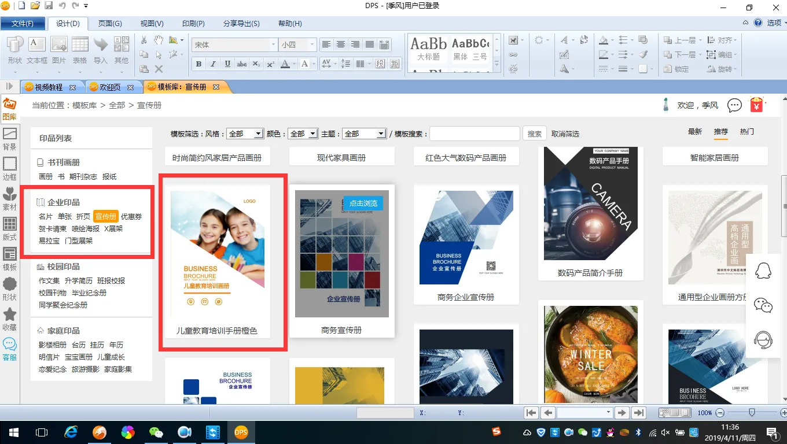The width and height of the screenshot is (787, 444).
Task: Open the 页面(G) ribbon tab
Action: (110, 24)
